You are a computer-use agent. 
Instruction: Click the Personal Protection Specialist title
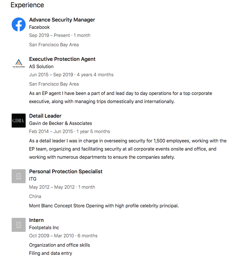[x=66, y=172]
